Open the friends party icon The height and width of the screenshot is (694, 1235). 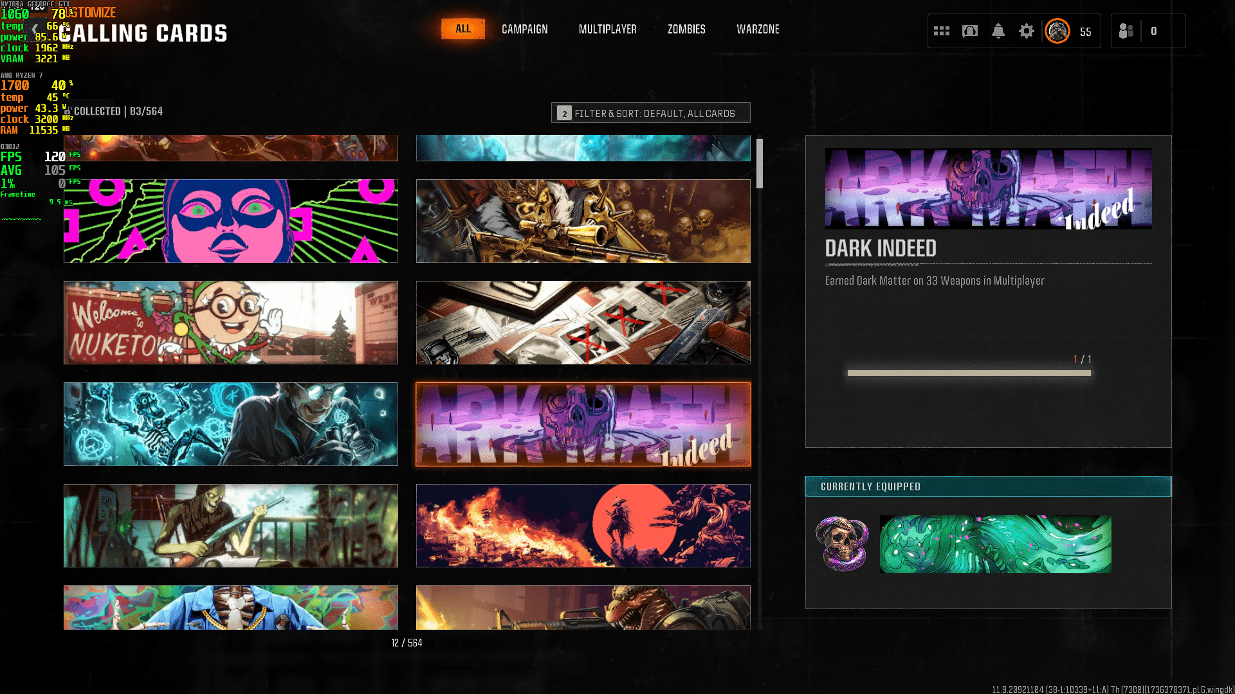[1126, 31]
